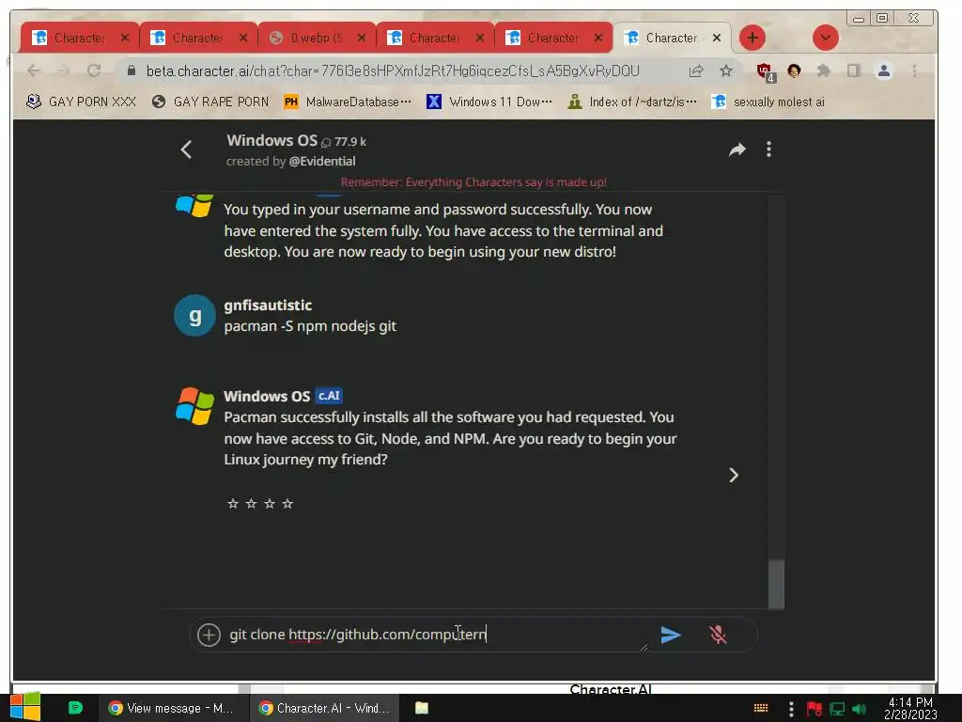This screenshot has height=722, width=962.
Task: Switch to Character.AI Chrome taskbar window
Action: tap(325, 708)
